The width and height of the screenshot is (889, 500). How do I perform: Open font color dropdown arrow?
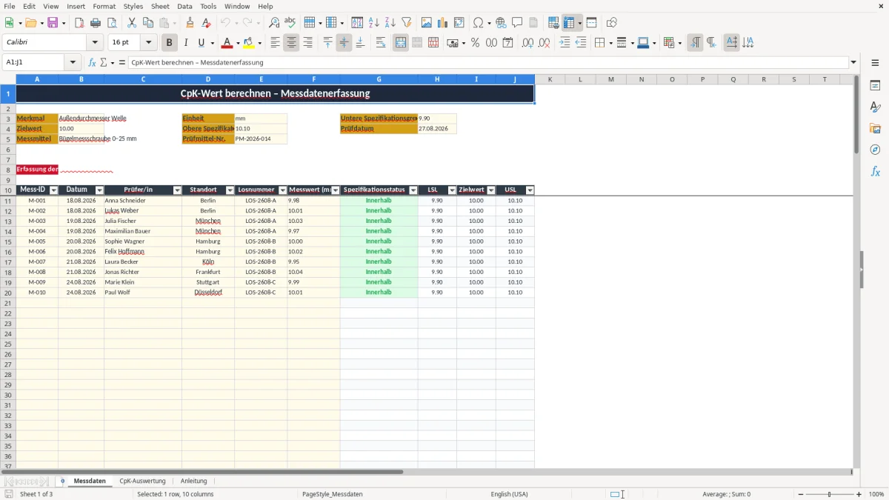(238, 43)
